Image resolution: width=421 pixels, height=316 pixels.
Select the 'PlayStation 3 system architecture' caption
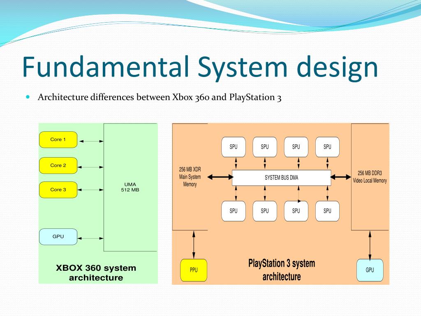coord(281,270)
